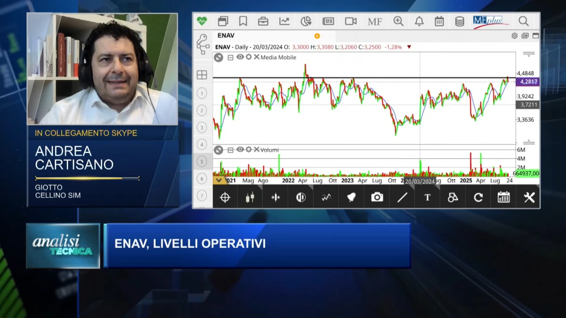
Task: Open the wrench and screwdriver tools
Action: 529,197
